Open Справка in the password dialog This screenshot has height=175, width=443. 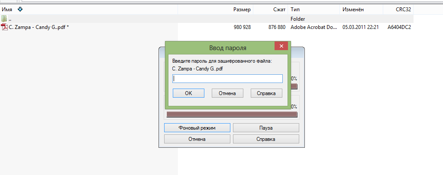pyautogui.click(x=266, y=93)
